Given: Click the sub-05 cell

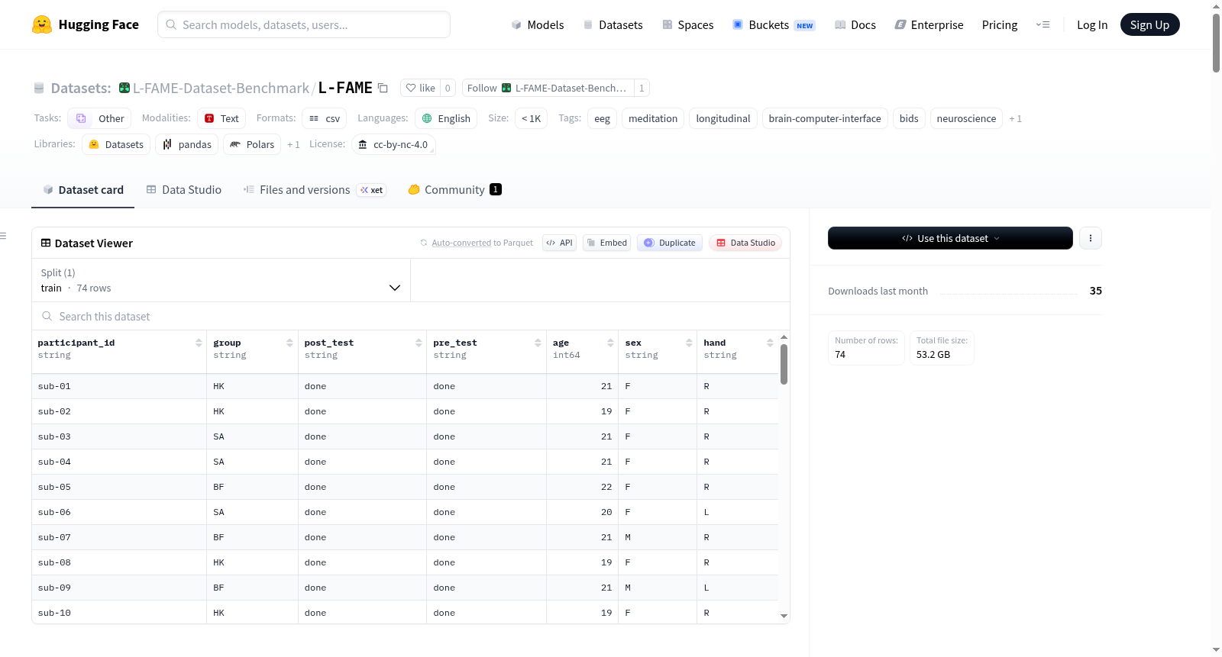Looking at the screenshot, I should point(119,487).
